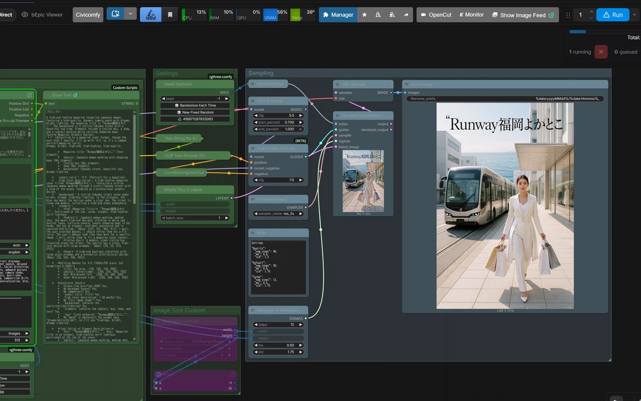Click the share arrow icon in toolbar
Image resolution: width=641 pixels, height=401 pixels.
[x=406, y=15]
